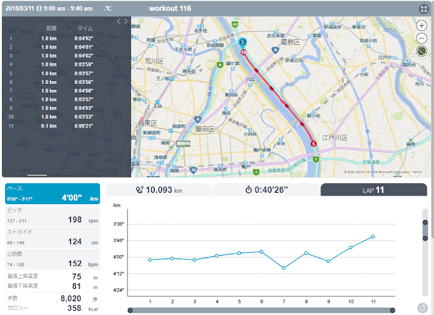The image size is (434, 315).
Task: Click the lap 6 data point on chart
Action: click(x=261, y=251)
